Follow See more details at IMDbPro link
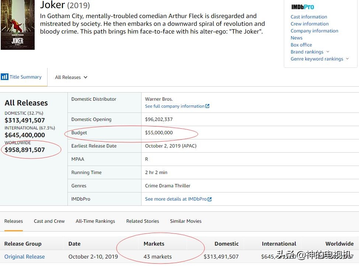Screen dimensions: 359x267 (176, 199)
